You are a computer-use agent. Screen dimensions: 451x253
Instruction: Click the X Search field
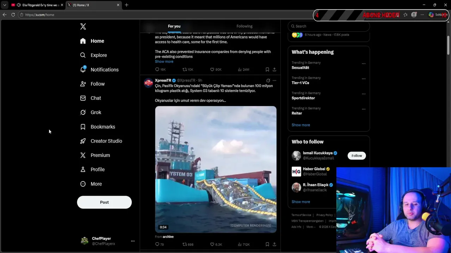pos(329,26)
